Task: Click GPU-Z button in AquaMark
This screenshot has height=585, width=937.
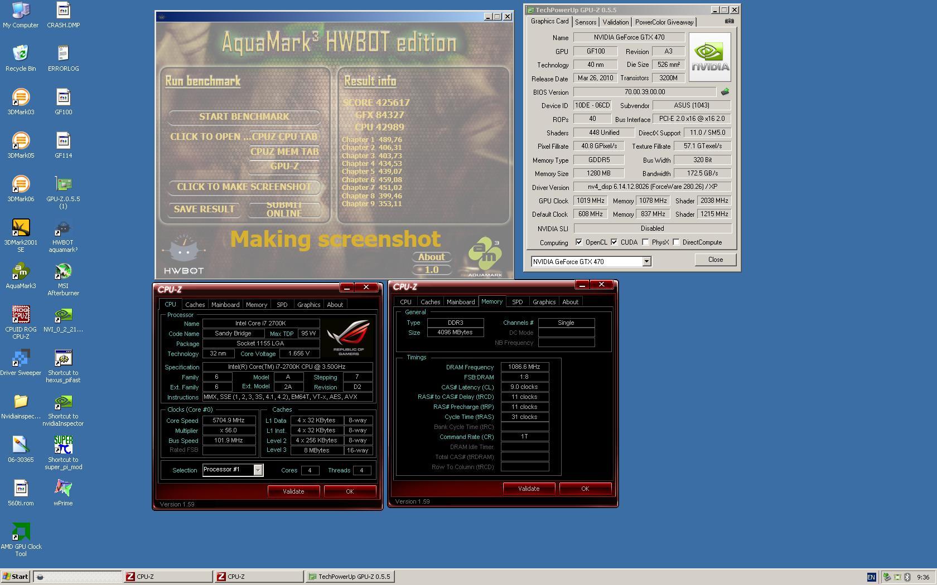Action: tap(284, 166)
